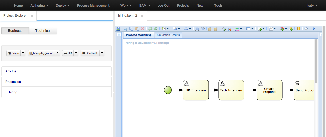Switch to Technical view

click(43, 31)
